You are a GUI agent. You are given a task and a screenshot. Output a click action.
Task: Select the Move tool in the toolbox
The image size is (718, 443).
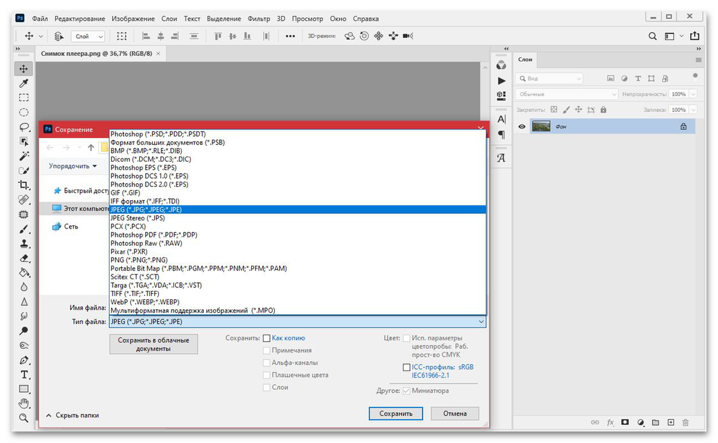pyautogui.click(x=24, y=69)
